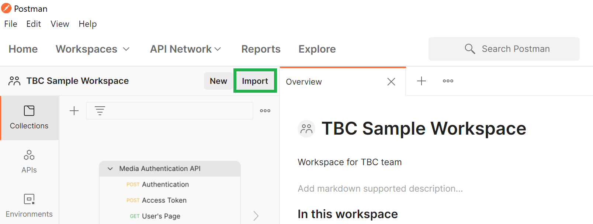Click the TBC Sample Workspace sidebar title

point(77,81)
